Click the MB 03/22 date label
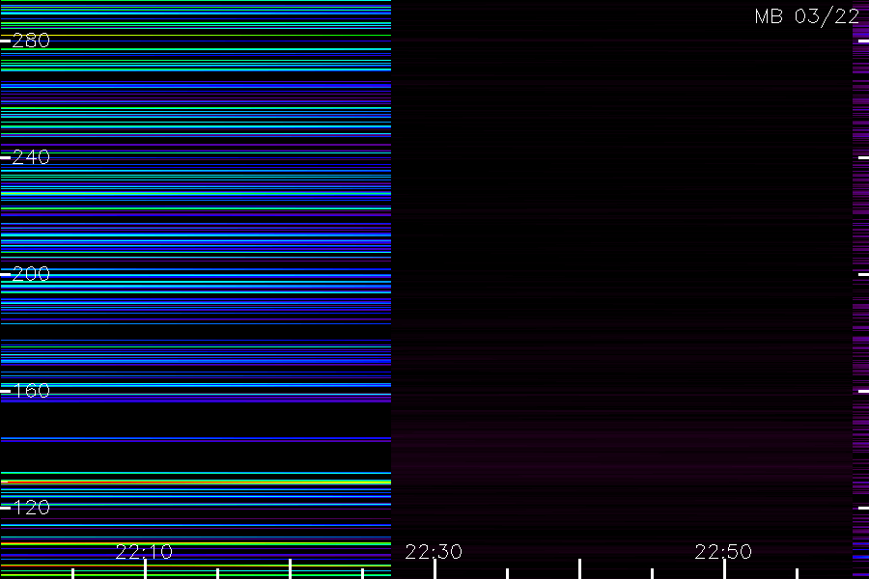The height and width of the screenshot is (579, 869). [807, 16]
